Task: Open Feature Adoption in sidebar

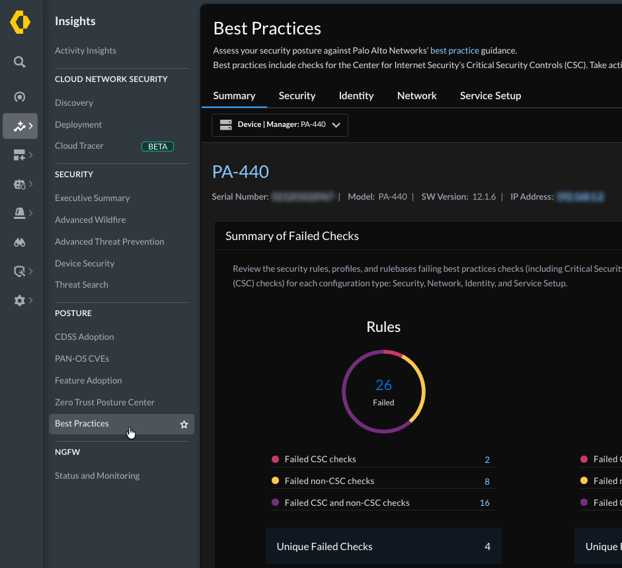Action: (x=88, y=381)
